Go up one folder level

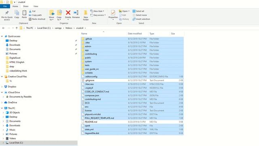coord(17,28)
